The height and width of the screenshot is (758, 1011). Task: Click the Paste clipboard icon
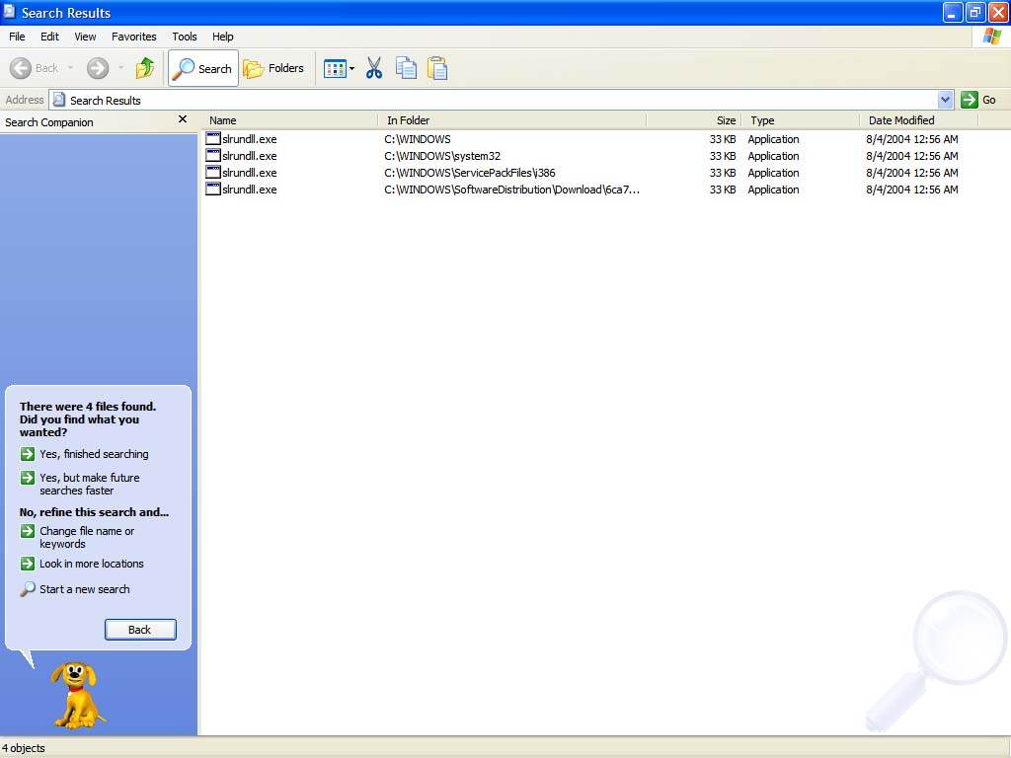click(x=437, y=68)
